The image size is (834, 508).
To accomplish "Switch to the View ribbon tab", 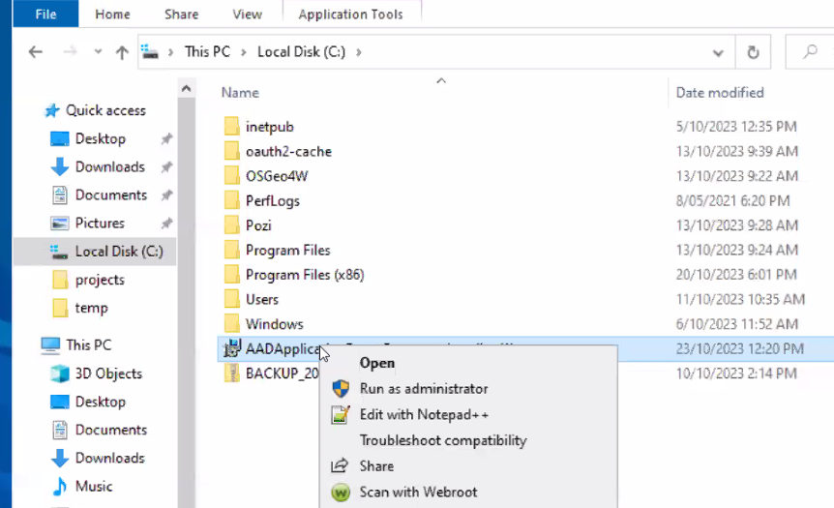I will (x=247, y=15).
